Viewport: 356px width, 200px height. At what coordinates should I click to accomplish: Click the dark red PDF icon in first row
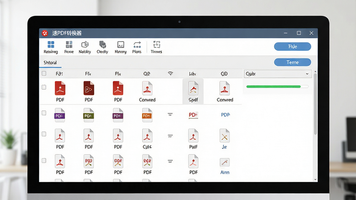(89, 88)
